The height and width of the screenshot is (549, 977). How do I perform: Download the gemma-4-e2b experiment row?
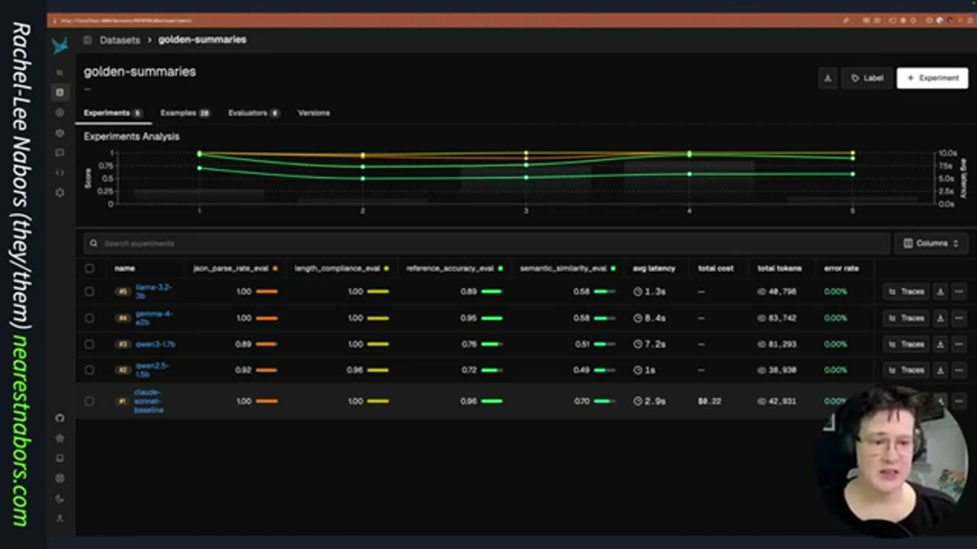click(940, 318)
